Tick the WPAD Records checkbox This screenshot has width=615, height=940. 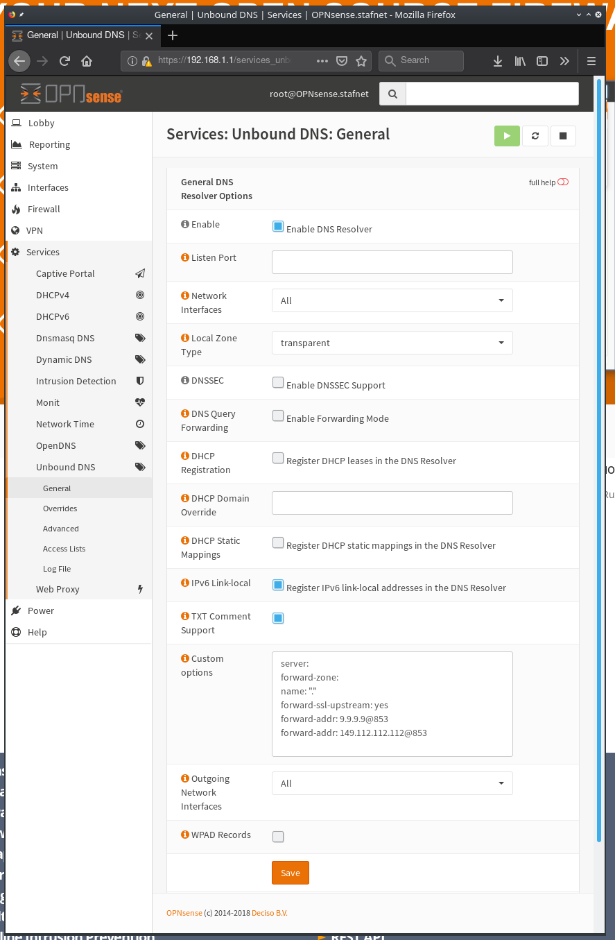(x=278, y=837)
